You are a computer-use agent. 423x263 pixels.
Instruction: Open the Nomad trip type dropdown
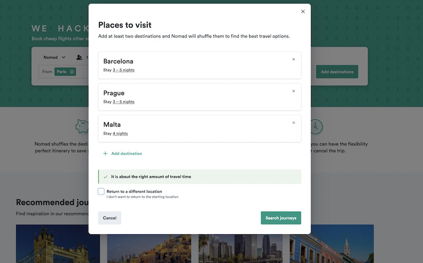[54, 57]
